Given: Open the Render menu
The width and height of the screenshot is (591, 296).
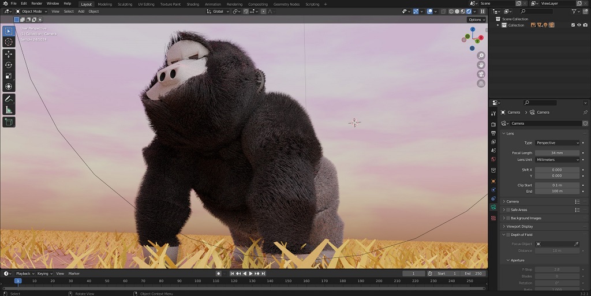Looking at the screenshot, I should point(36,3).
